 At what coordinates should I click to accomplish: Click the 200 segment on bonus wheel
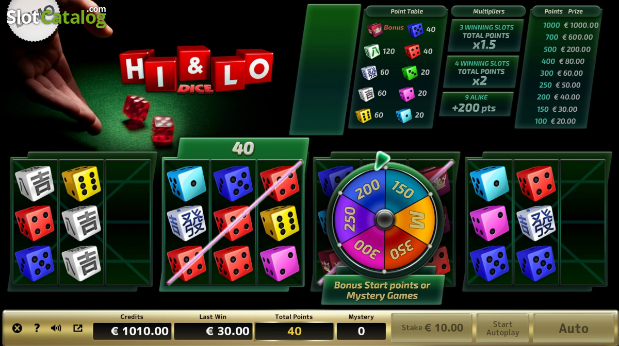tap(367, 189)
